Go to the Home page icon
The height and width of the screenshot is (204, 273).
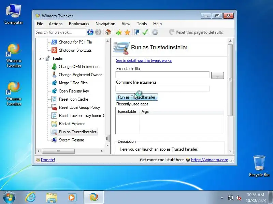click(108, 32)
